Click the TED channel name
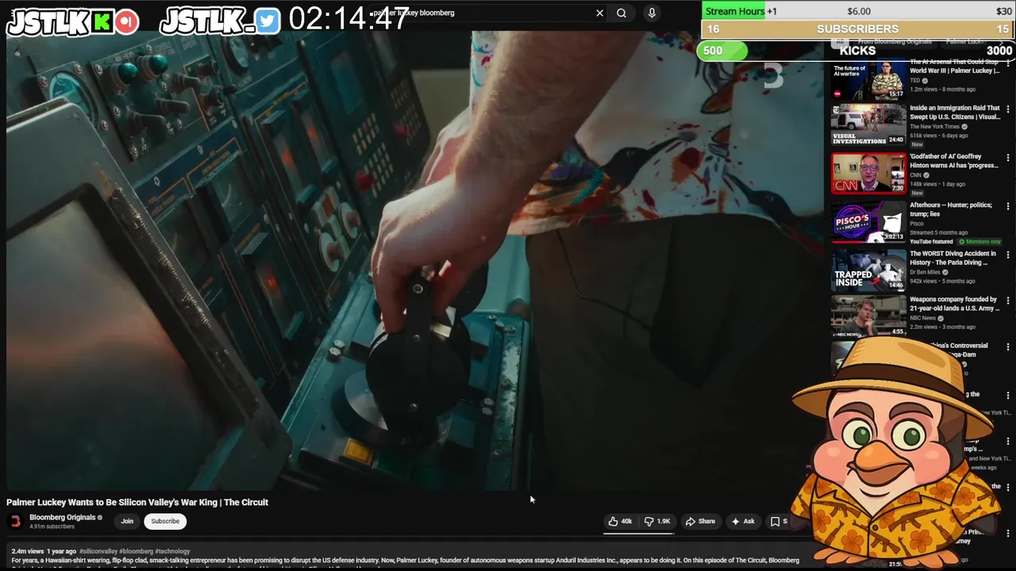 914,80
